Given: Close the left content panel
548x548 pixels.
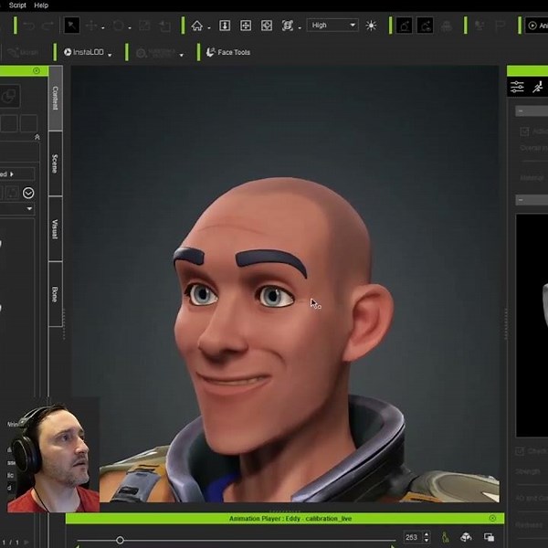Looking at the screenshot, I should point(37,71).
